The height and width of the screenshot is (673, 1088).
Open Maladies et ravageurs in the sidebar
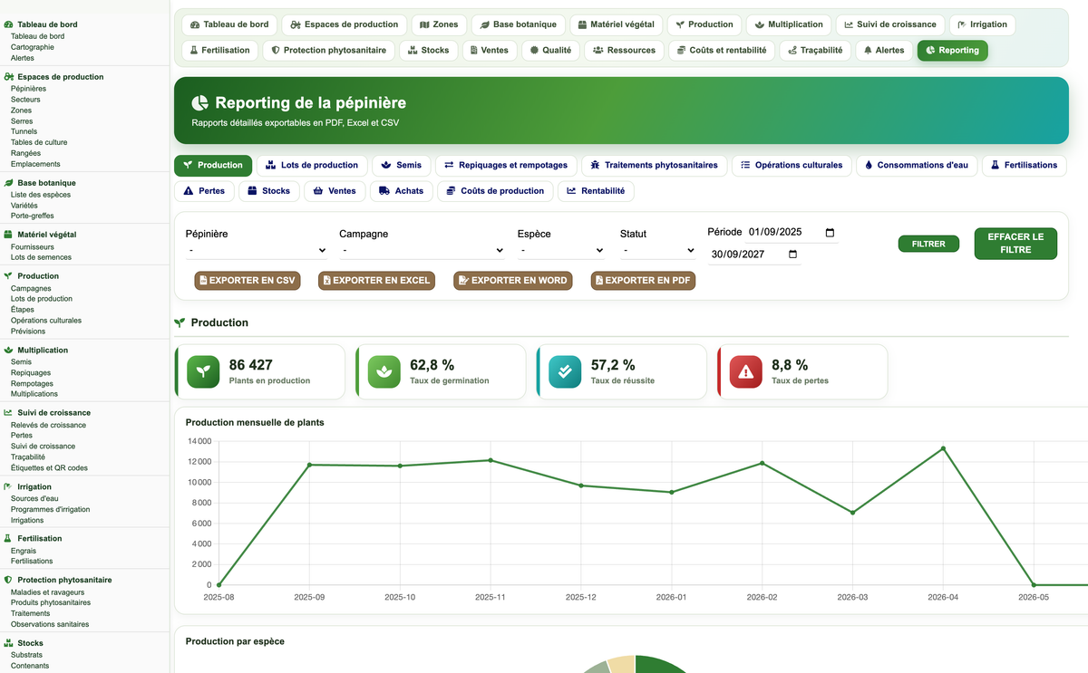[48, 591]
